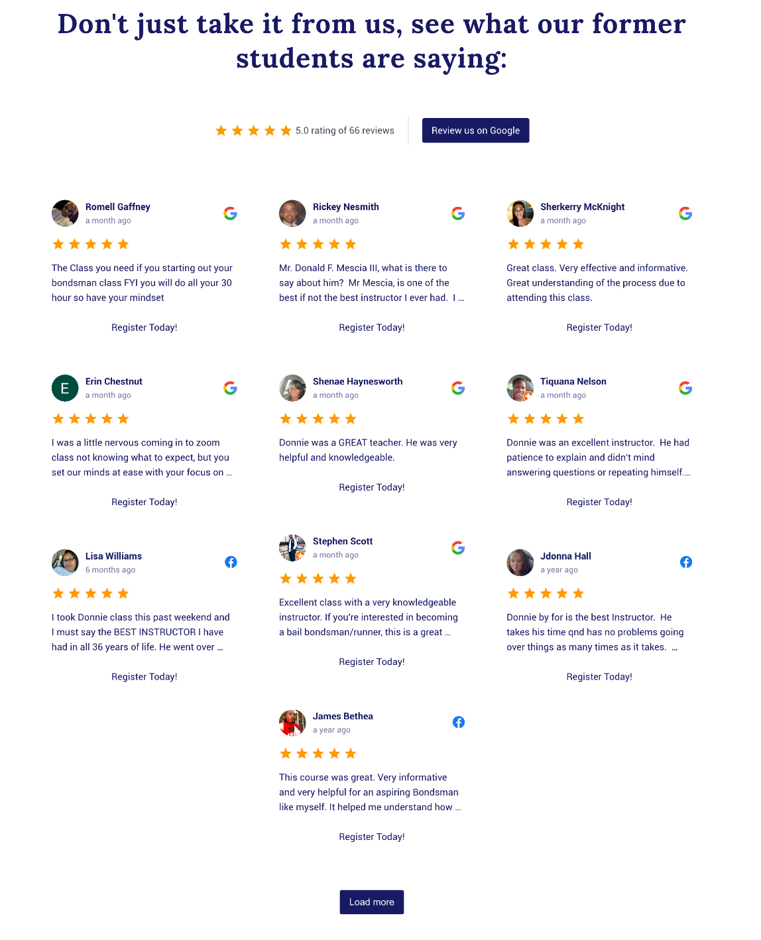This screenshot has width=761, height=940.
Task: Click the Google icon on Shenae Haynesworth's review
Action: click(x=458, y=388)
